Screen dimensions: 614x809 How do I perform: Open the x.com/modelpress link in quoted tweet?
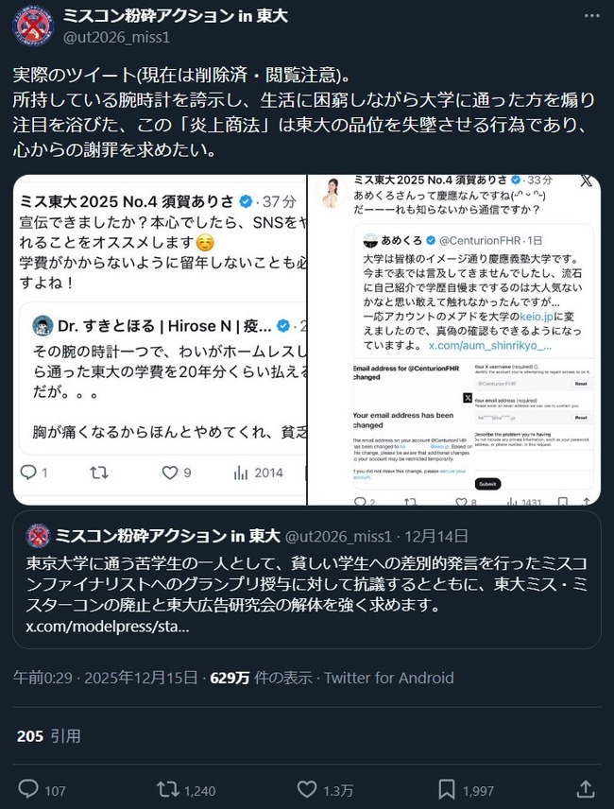tap(108, 627)
